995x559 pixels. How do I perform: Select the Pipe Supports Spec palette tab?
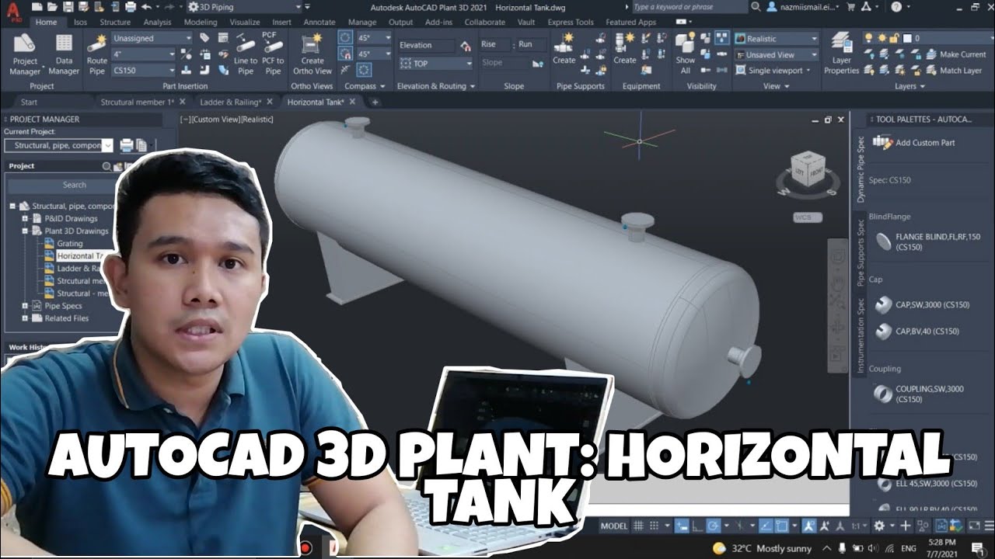861,253
